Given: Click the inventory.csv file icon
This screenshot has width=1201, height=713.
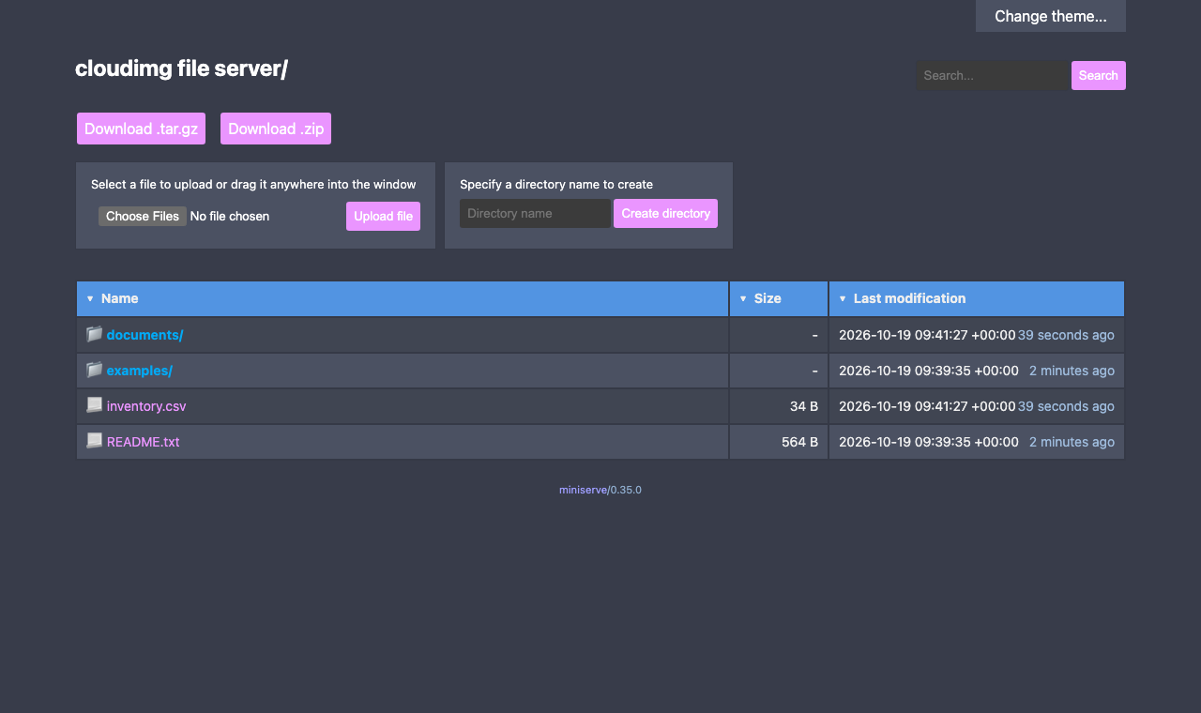Looking at the screenshot, I should (x=94, y=405).
